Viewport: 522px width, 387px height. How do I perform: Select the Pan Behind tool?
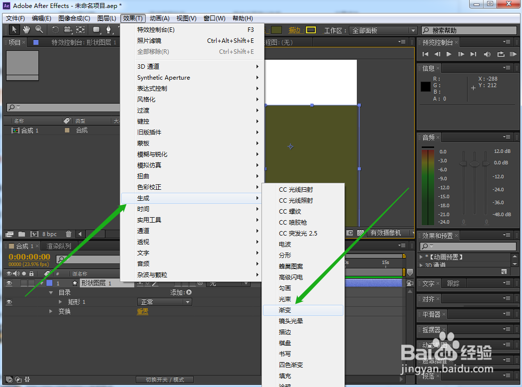(80, 29)
